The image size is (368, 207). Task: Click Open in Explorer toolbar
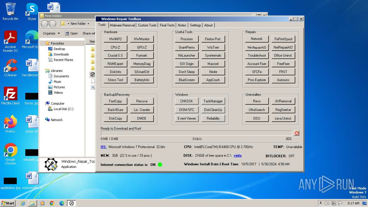point(71,33)
